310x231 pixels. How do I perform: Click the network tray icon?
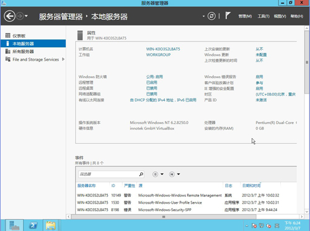coord(262,225)
